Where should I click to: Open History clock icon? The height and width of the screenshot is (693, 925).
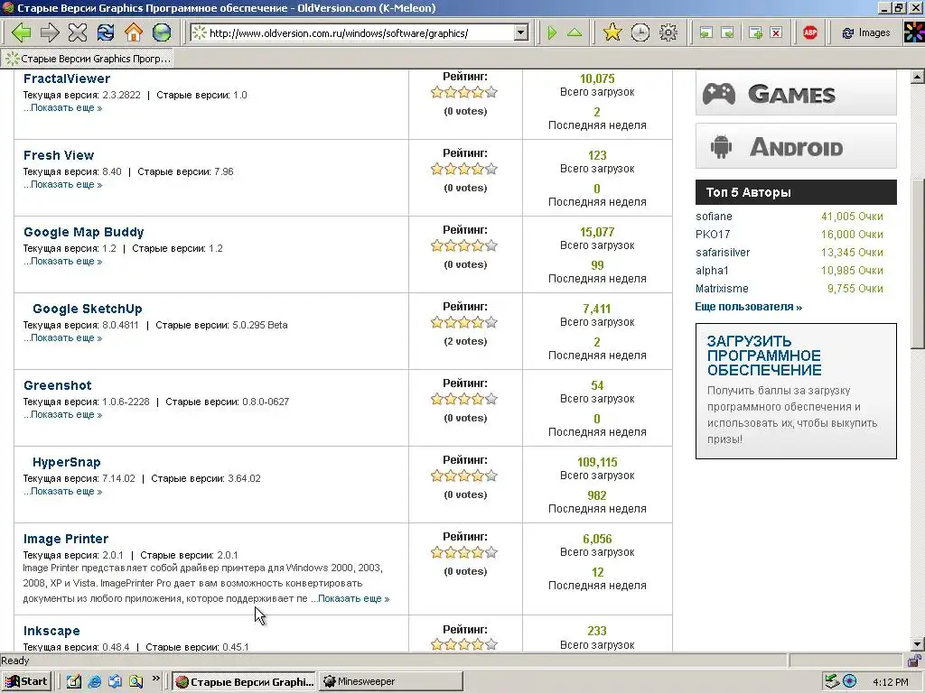pyautogui.click(x=640, y=32)
